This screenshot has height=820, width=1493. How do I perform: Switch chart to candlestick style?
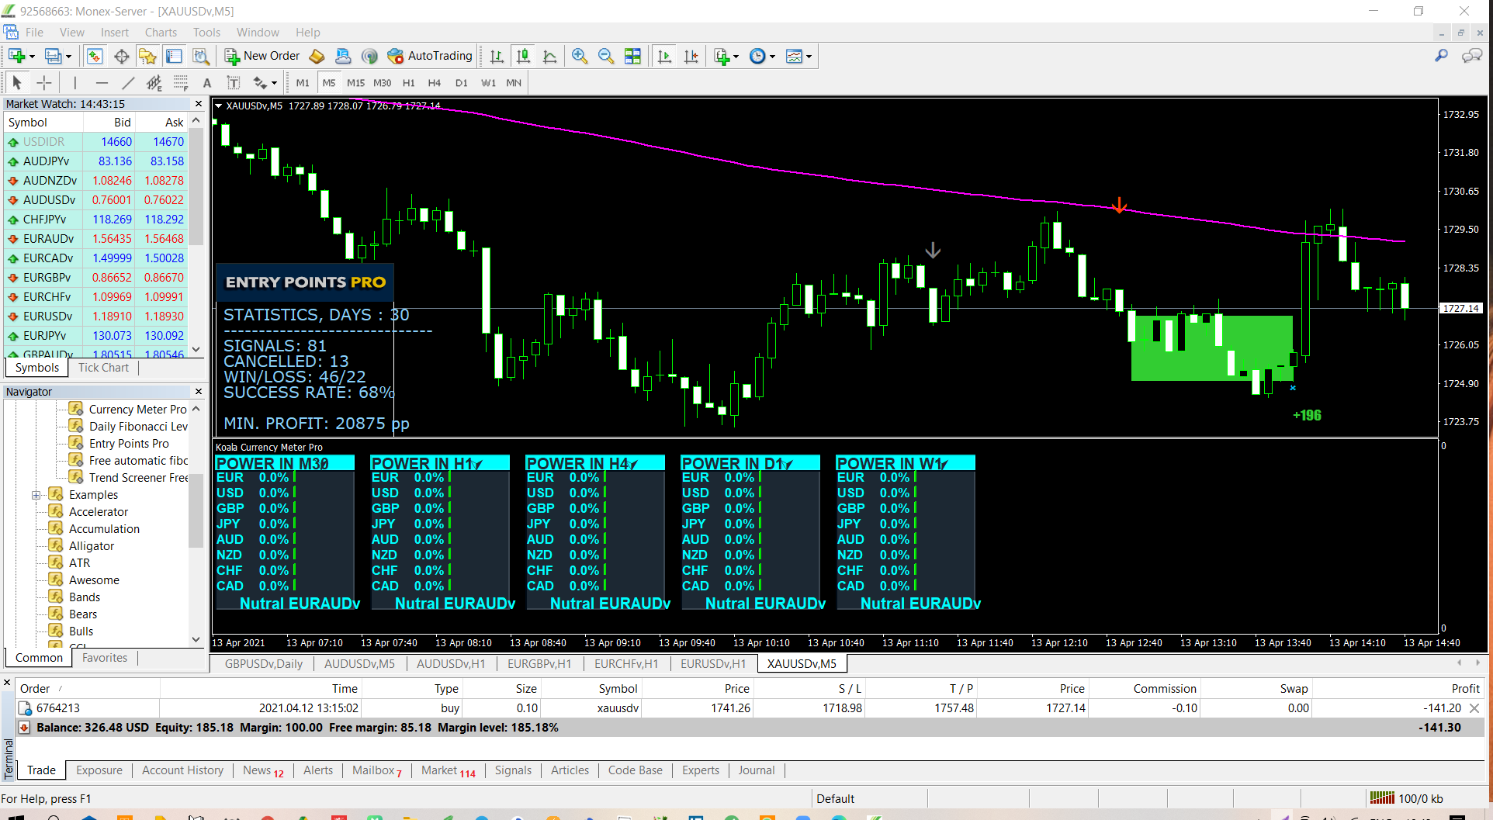point(523,56)
